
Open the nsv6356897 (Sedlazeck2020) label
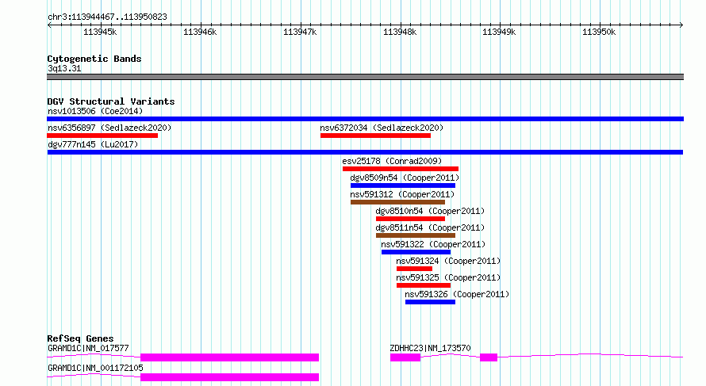point(109,128)
